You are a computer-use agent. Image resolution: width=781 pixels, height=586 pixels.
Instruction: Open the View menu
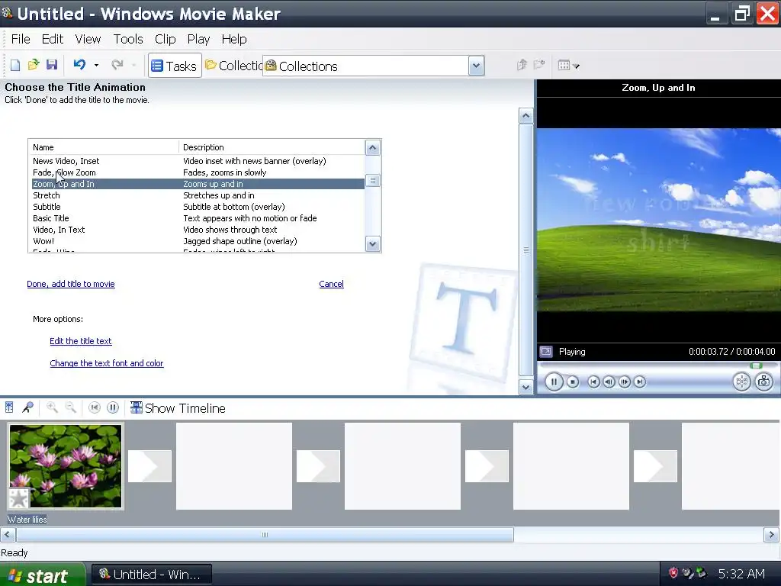(x=88, y=39)
